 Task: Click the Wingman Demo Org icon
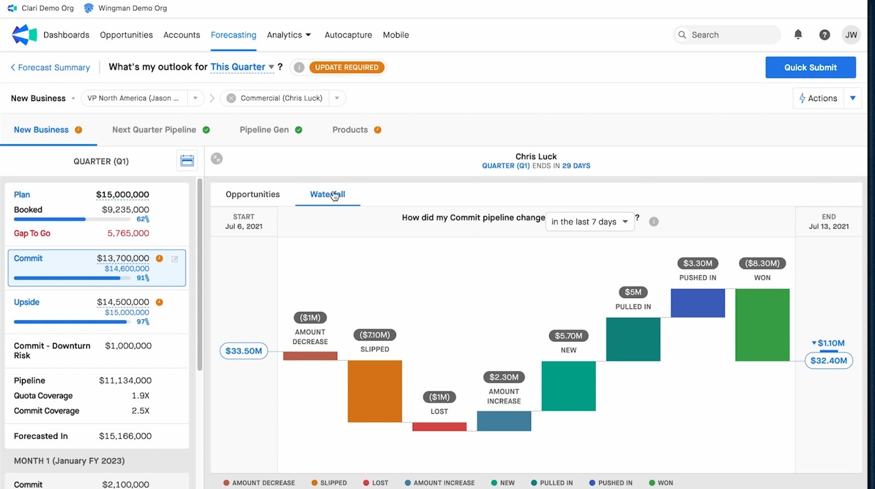click(89, 8)
